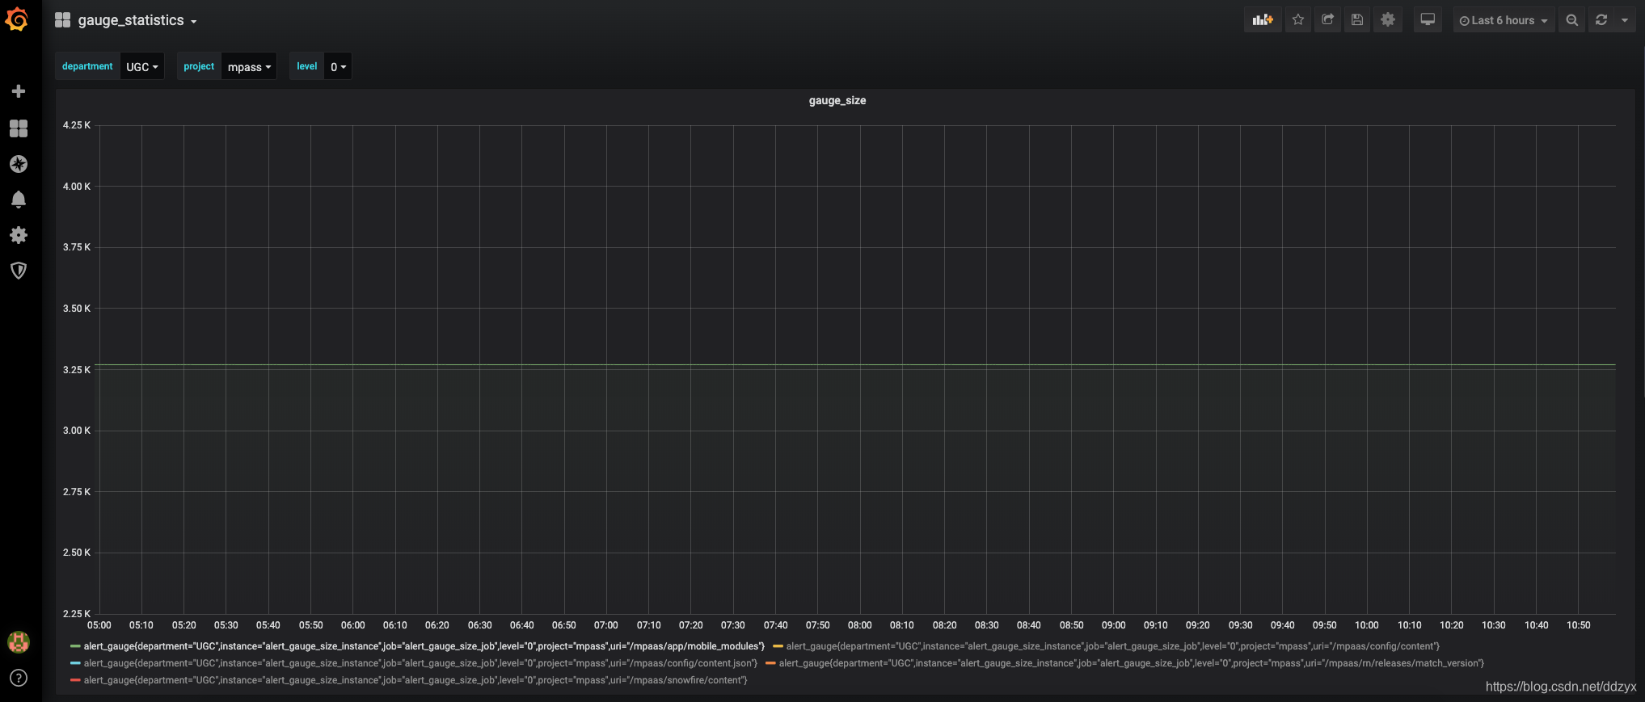This screenshot has width=1645, height=702.
Task: Click green color swatch of mobile_modules series
Action: [x=75, y=646]
